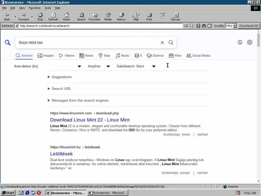
Task: Open the Edit menu
Action: point(13,8)
